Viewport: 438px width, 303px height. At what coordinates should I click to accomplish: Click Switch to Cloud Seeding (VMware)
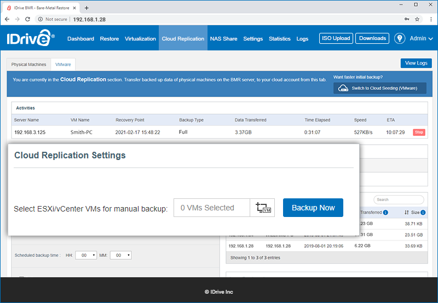click(x=379, y=88)
